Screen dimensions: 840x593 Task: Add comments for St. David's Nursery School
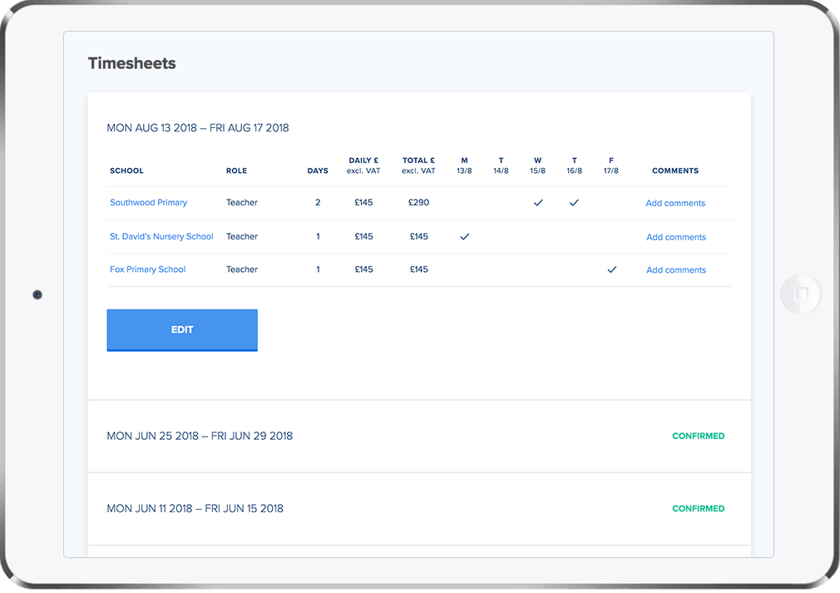[x=676, y=237]
